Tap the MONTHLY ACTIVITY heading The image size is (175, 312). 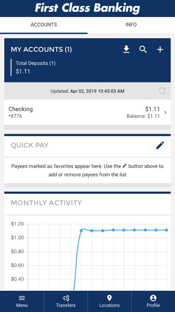tap(46, 203)
